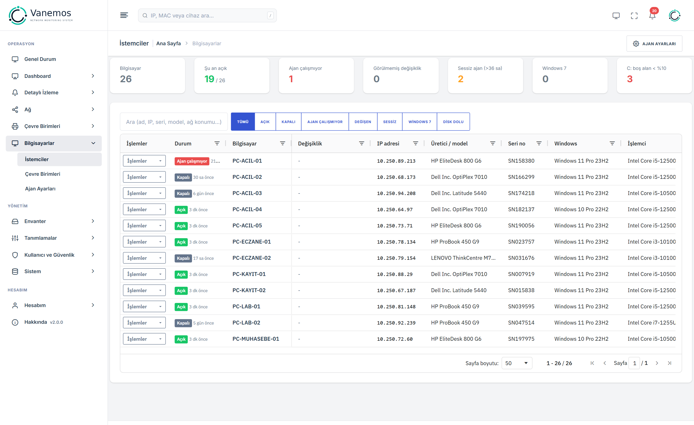Go to the previous page arrow
Screen dimensions: 694x425
(x=605, y=363)
